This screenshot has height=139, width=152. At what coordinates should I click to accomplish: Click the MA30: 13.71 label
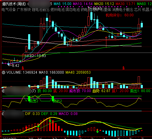coord(125,4)
